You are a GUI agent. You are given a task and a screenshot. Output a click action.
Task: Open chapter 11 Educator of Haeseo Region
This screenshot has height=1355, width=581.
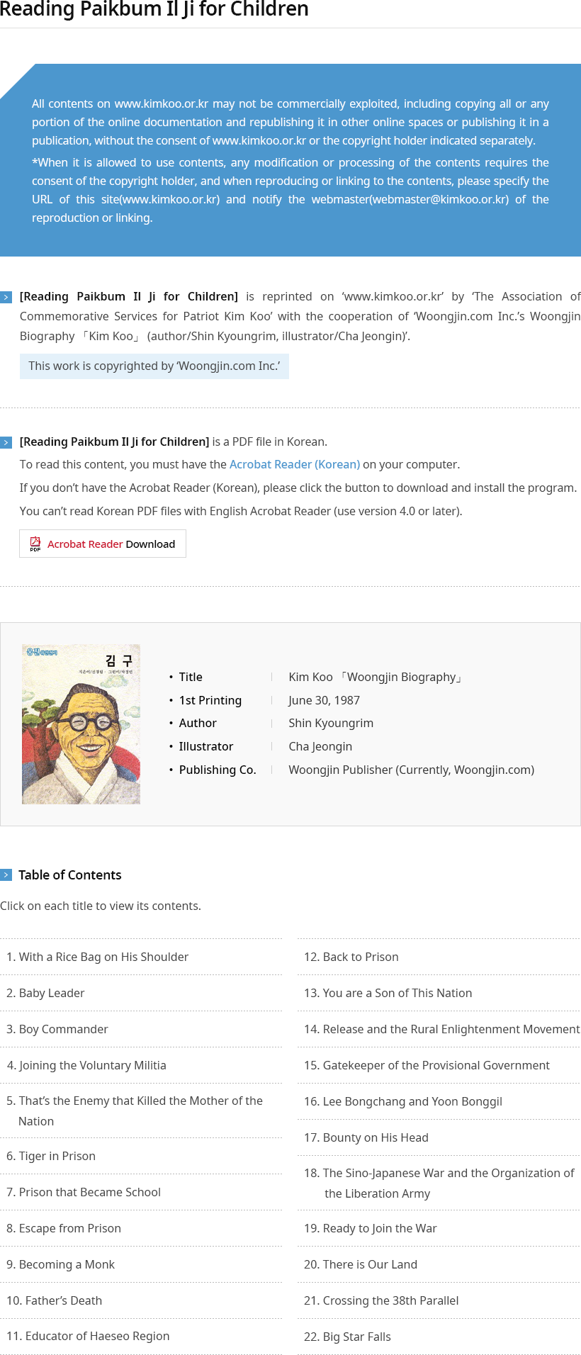[88, 1336]
